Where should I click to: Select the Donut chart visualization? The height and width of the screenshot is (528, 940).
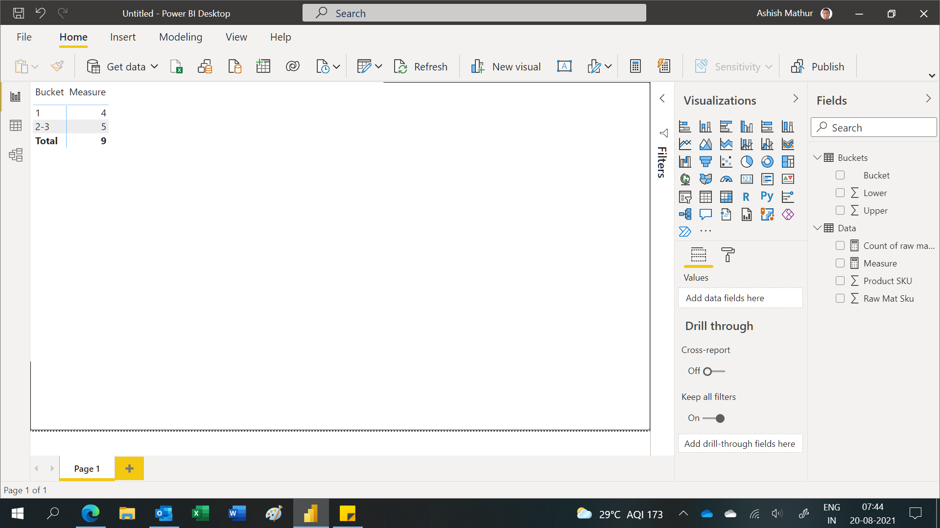click(767, 161)
